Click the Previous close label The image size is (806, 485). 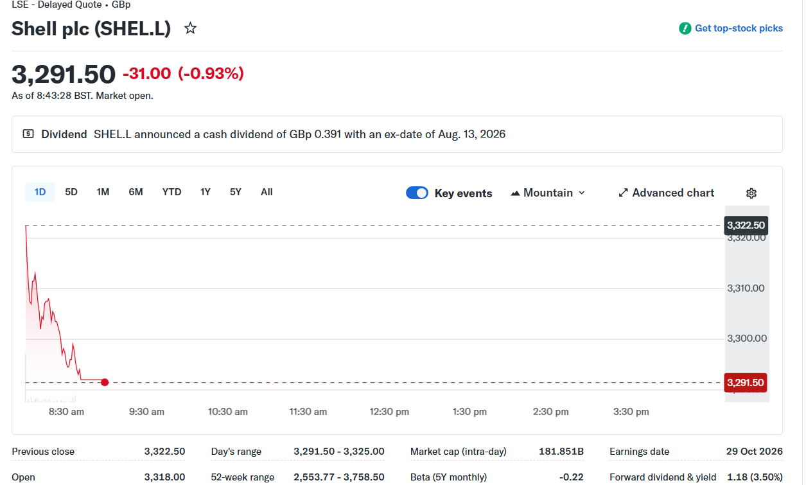[x=43, y=452]
